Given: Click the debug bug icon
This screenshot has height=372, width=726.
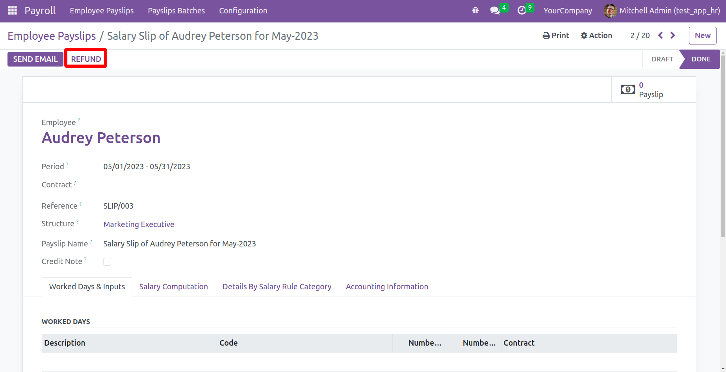Looking at the screenshot, I should coord(475,11).
